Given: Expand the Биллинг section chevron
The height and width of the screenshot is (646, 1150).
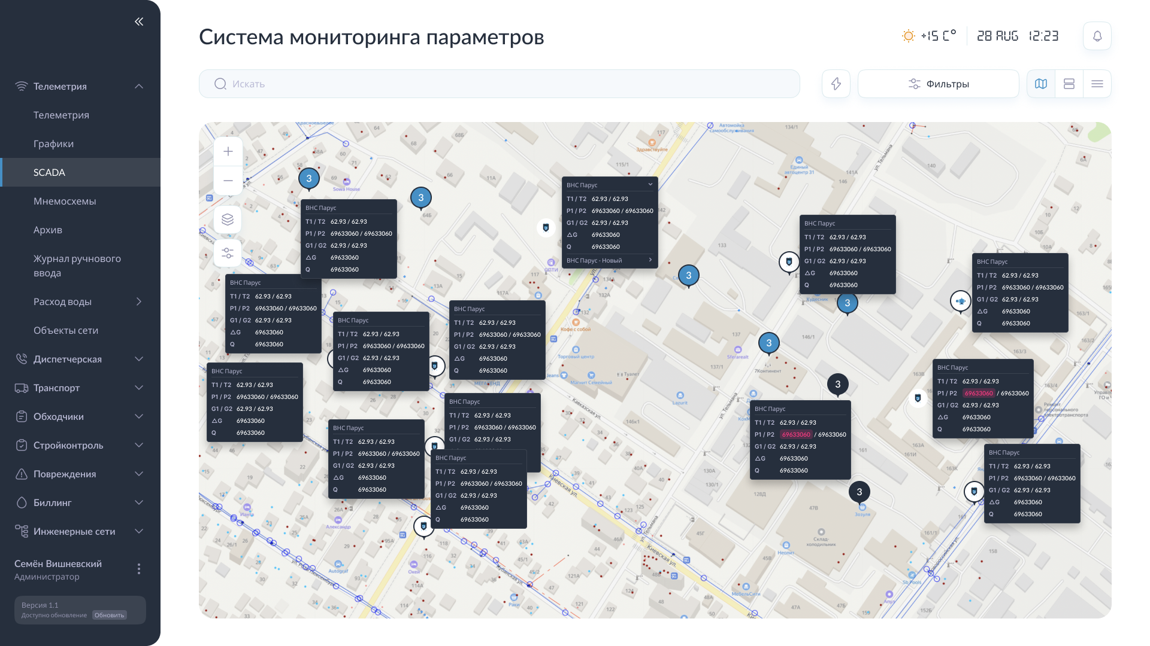Looking at the screenshot, I should click(x=139, y=502).
